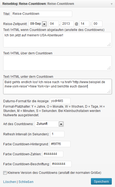Screen dimensions: 115x187
Task: Click the countdown-expired text area
Action: pyautogui.click(x=57, y=40)
